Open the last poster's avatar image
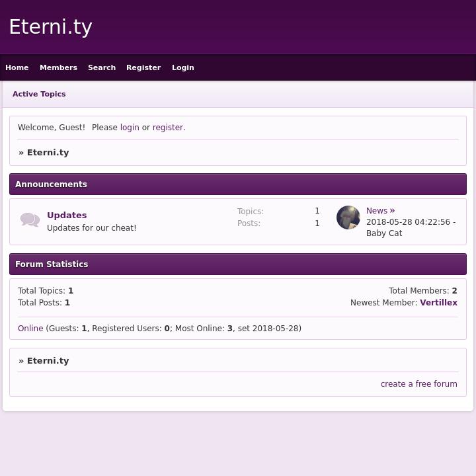476x476 pixels. (348, 218)
